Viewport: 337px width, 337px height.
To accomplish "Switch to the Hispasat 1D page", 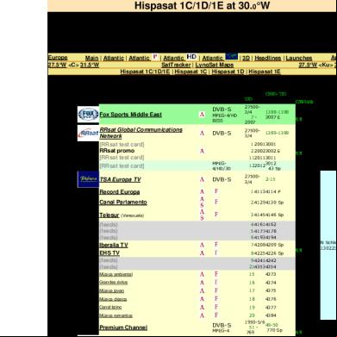I will click(x=228, y=72).
